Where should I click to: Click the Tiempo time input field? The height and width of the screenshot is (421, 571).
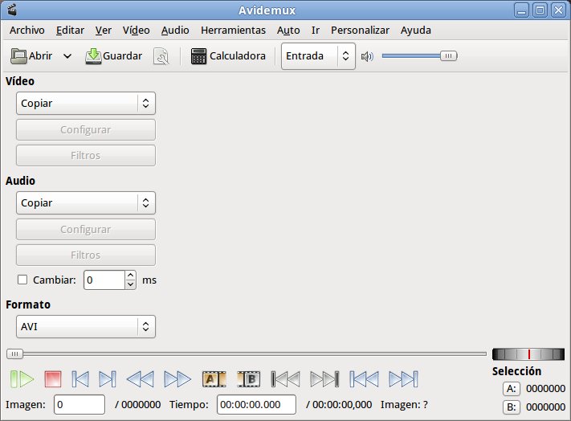tap(256, 405)
